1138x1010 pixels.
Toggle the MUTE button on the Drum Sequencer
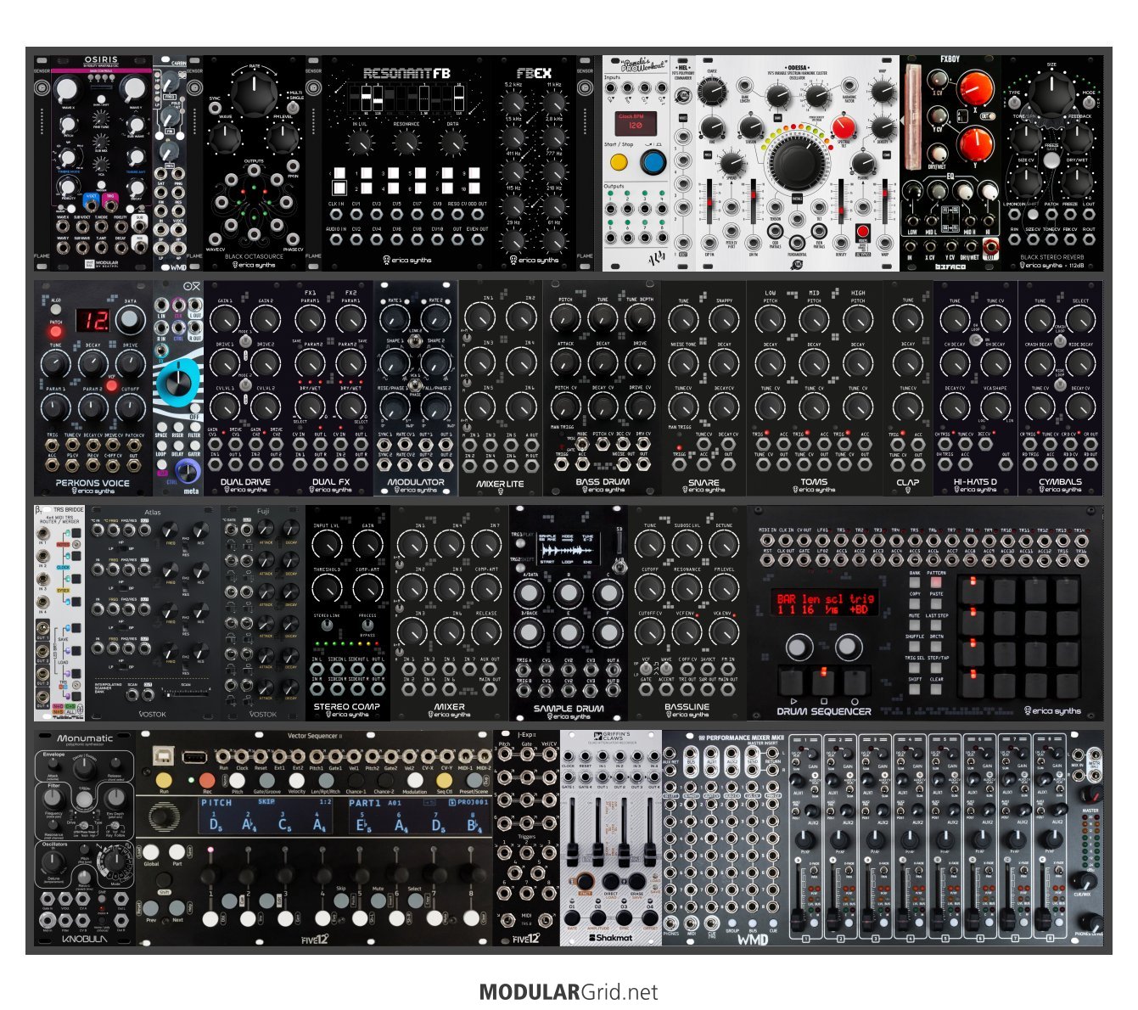914,626
